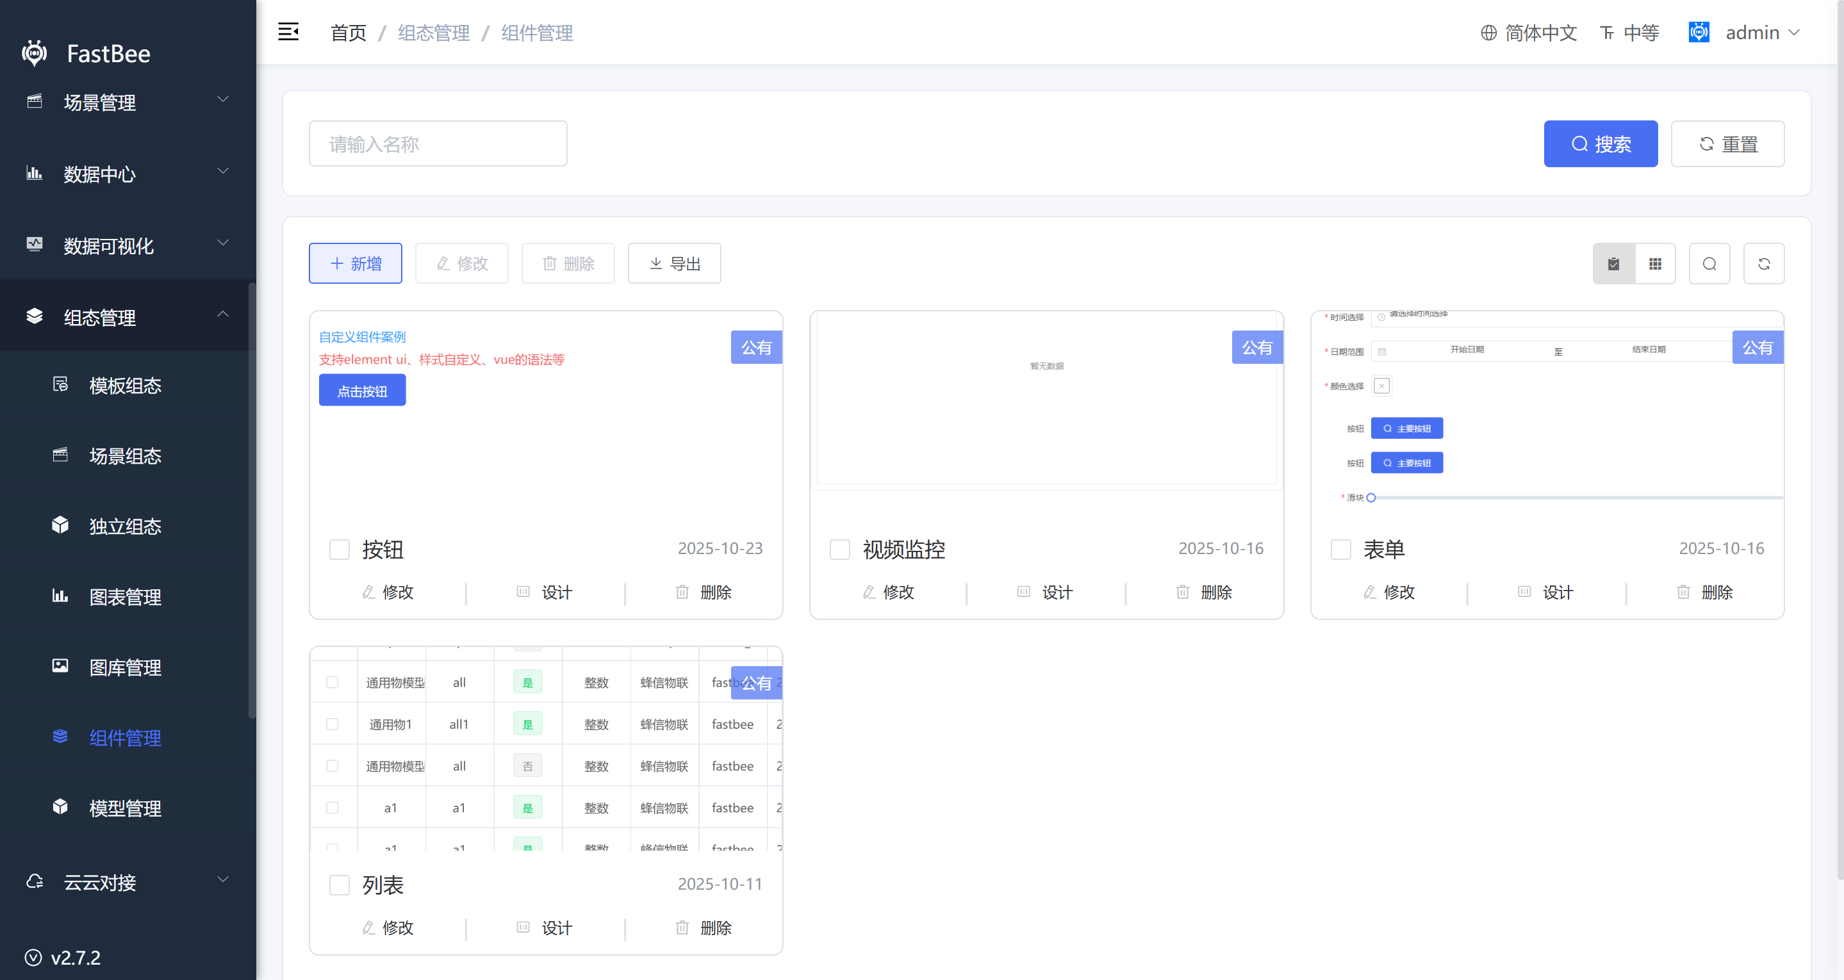Go to 模板组态 menu item
The height and width of the screenshot is (980, 1844).
point(124,385)
